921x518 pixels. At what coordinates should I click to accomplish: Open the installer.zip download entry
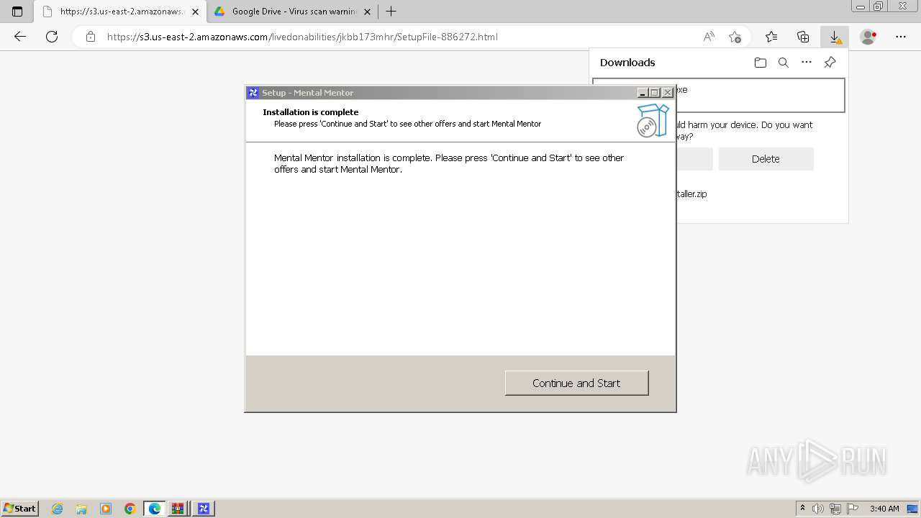coord(691,194)
